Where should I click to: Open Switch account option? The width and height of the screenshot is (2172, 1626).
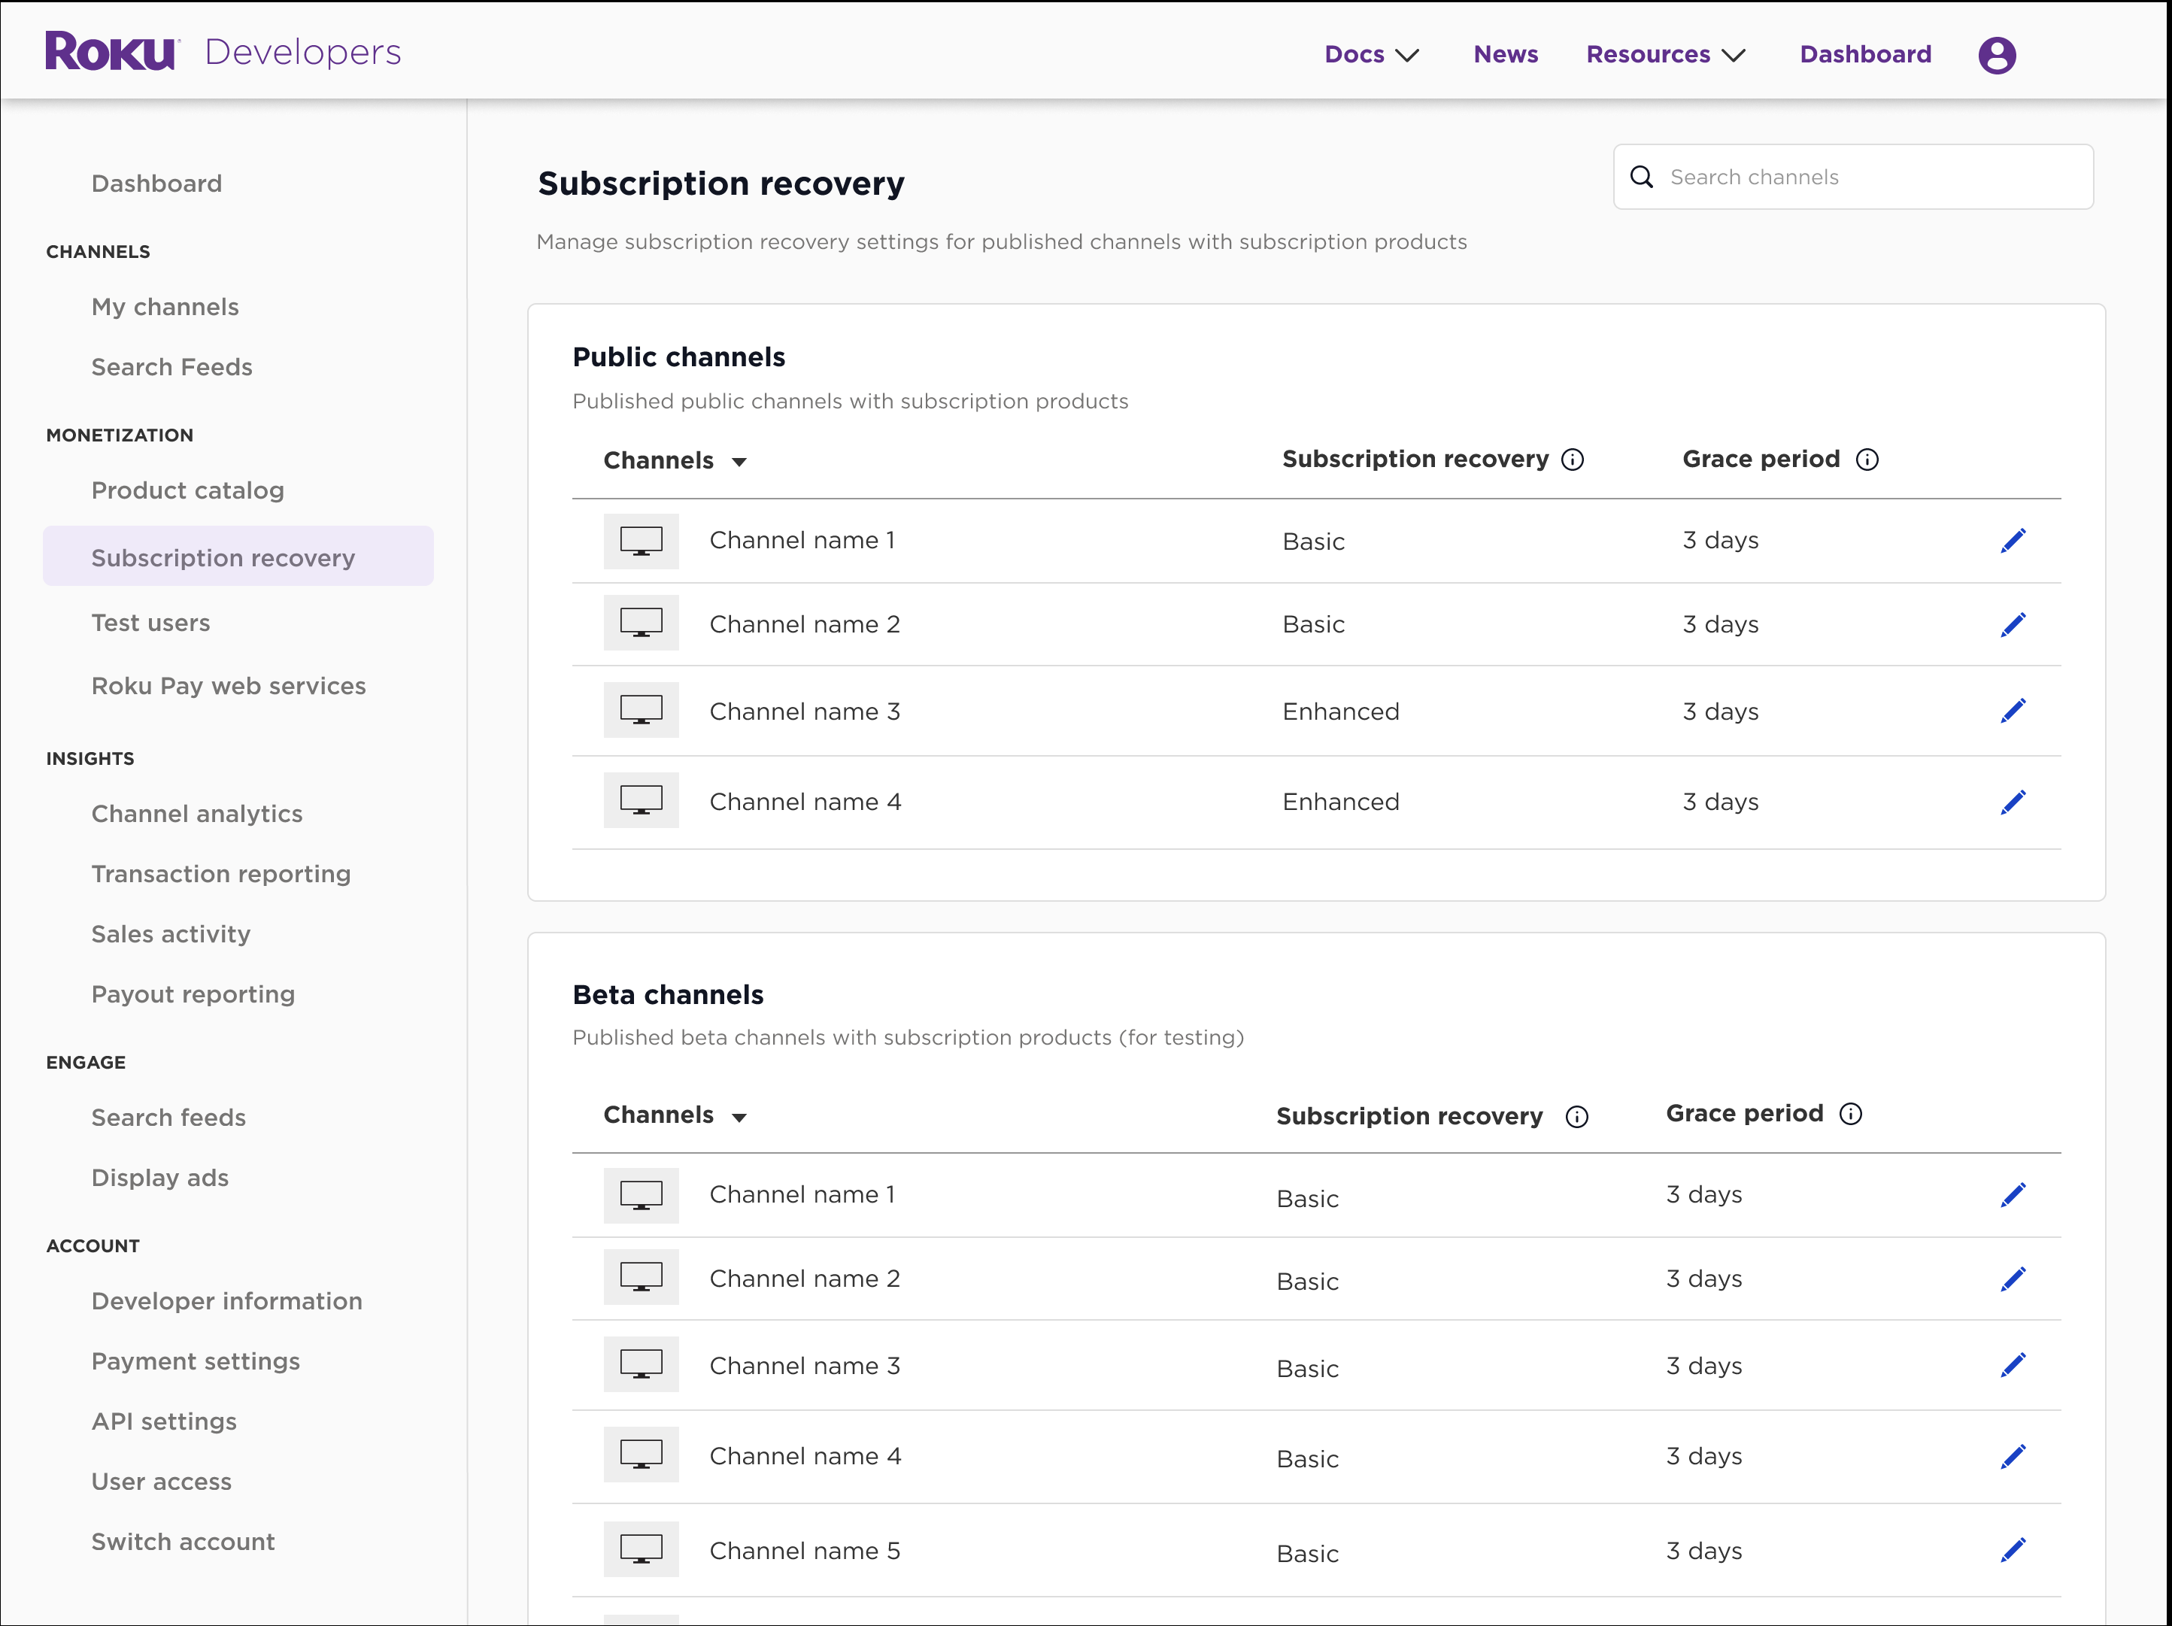183,1542
